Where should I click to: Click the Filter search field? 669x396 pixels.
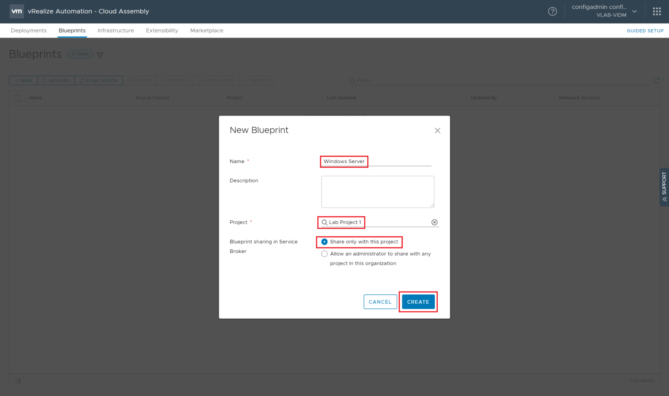[499, 80]
